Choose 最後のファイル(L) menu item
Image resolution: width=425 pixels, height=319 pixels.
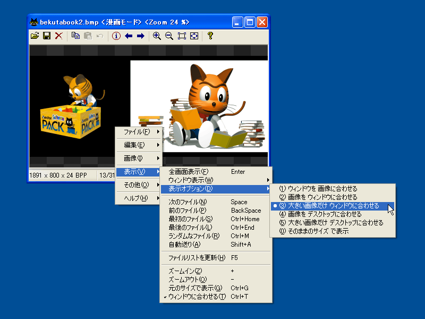coord(216,228)
